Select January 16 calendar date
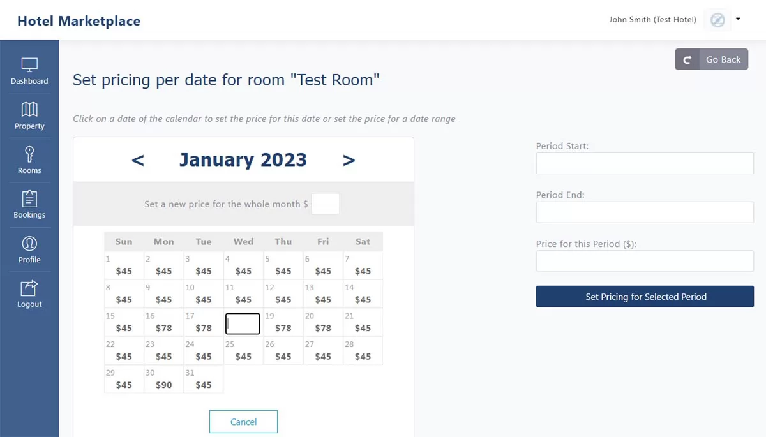Viewport: 766px width, 437px height. [x=163, y=323]
